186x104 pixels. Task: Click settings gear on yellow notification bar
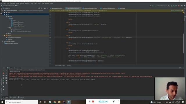[182, 11]
